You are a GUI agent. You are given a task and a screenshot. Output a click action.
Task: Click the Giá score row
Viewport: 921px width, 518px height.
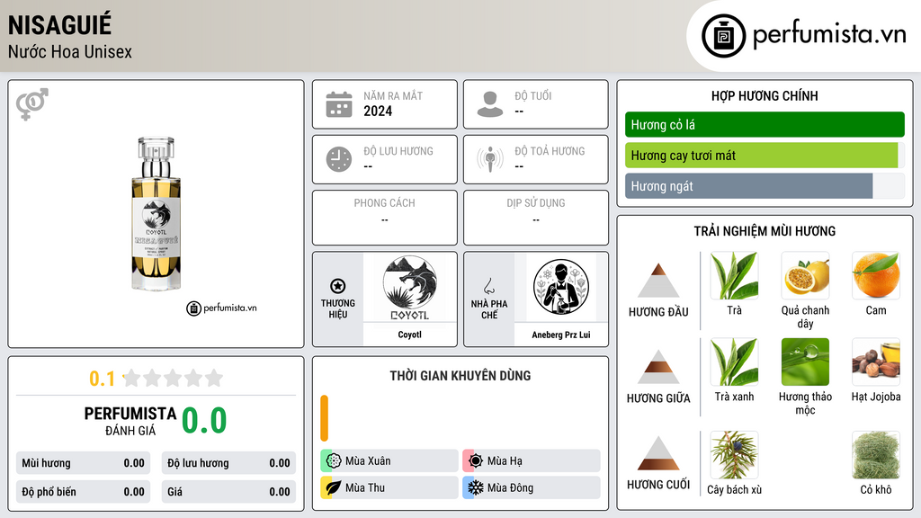click(228, 492)
